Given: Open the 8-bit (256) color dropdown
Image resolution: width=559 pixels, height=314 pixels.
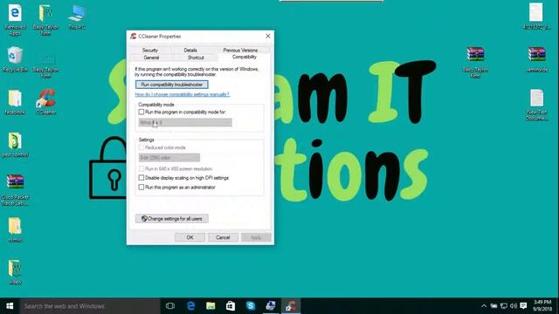Looking at the screenshot, I should (x=169, y=157).
